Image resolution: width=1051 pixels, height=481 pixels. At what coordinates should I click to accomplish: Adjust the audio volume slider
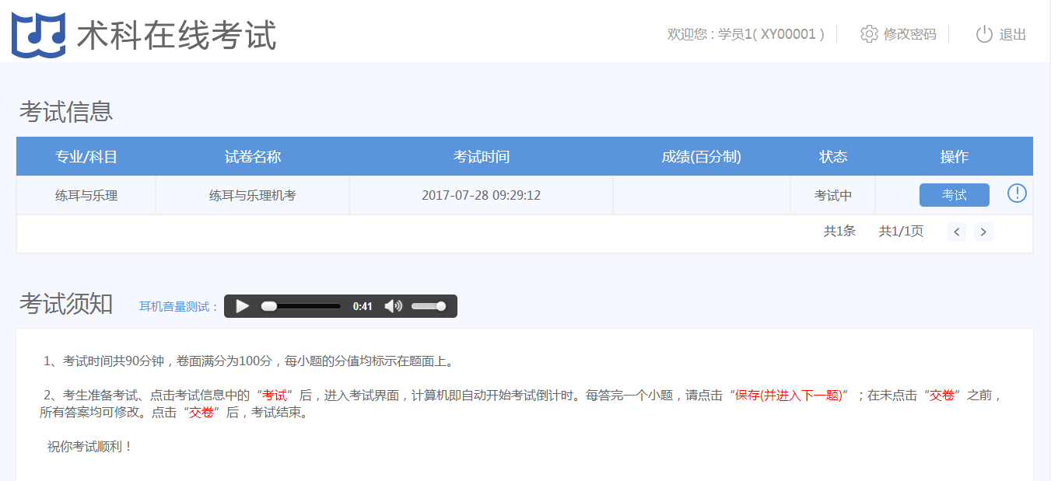[x=429, y=306]
